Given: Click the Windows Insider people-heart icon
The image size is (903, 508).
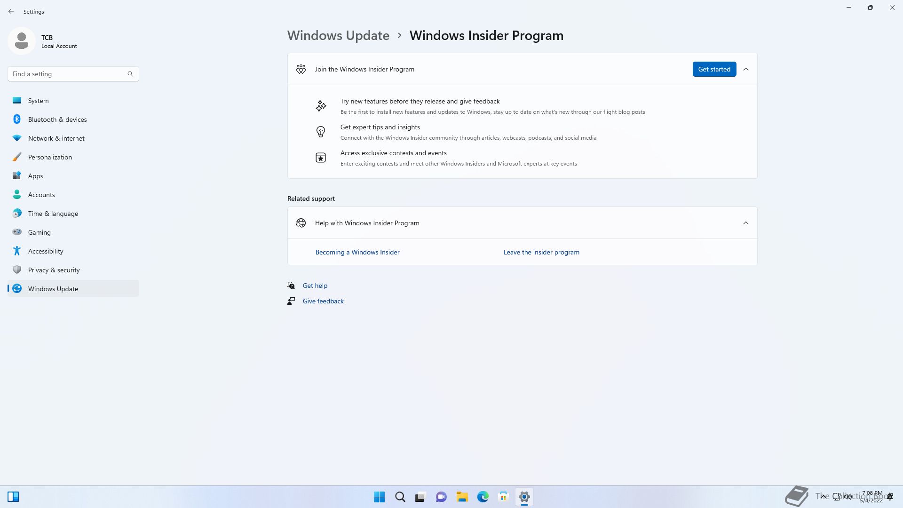Looking at the screenshot, I should 301,69.
